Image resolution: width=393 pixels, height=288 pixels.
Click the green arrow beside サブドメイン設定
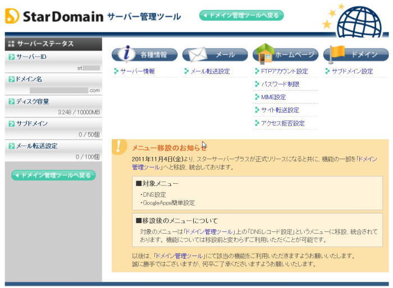click(x=327, y=71)
